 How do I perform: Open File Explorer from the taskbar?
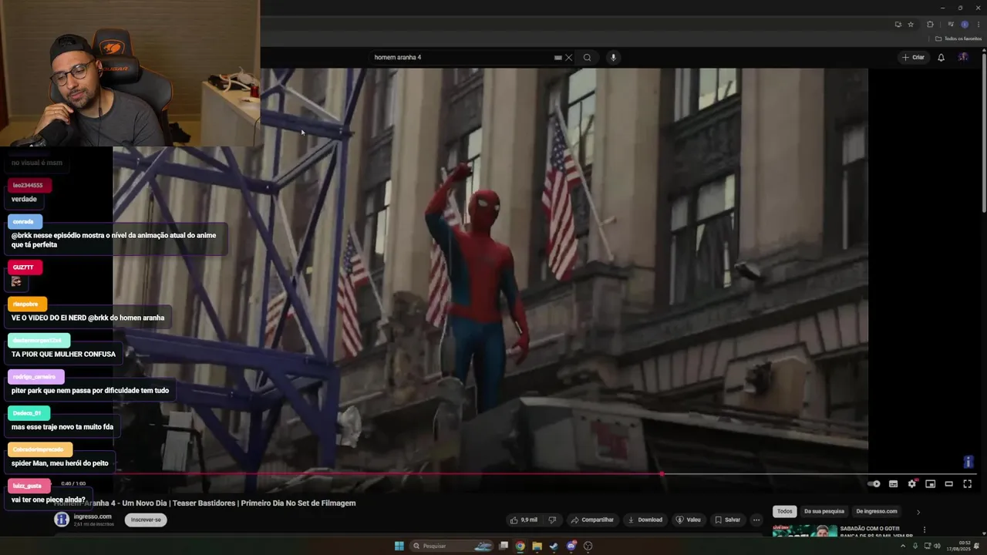click(x=537, y=546)
